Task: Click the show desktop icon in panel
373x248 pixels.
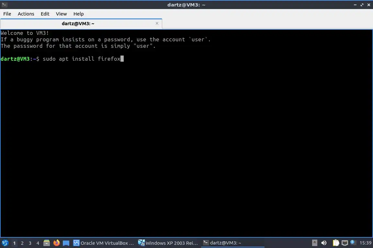Action: coord(66,243)
